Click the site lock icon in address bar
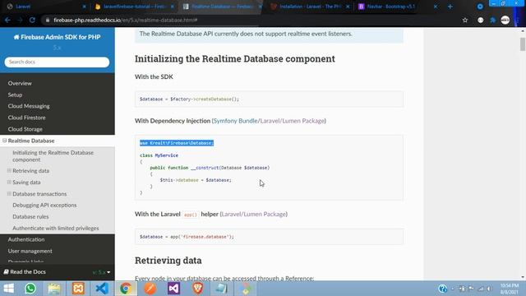The image size is (526, 296). tap(48, 20)
